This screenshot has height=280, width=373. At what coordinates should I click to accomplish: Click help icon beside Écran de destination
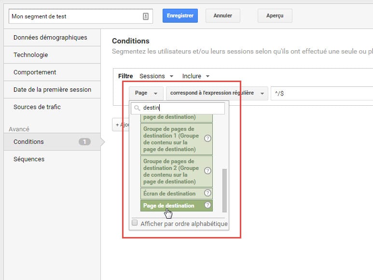pyautogui.click(x=207, y=193)
